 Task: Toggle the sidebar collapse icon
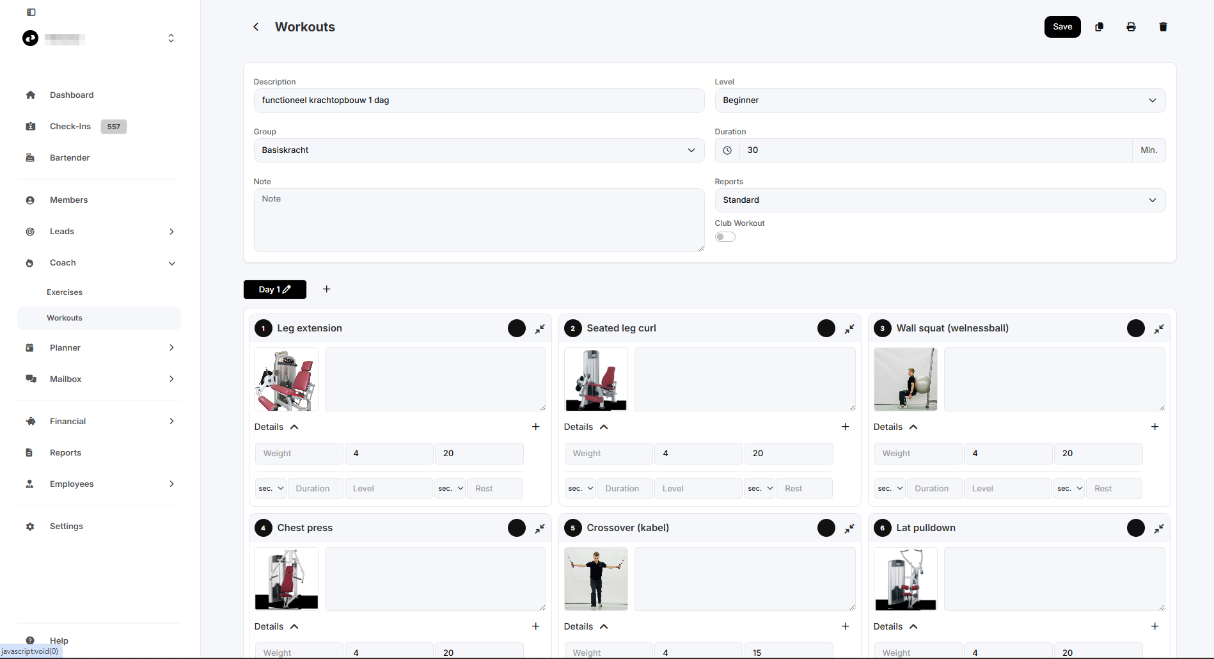[31, 12]
